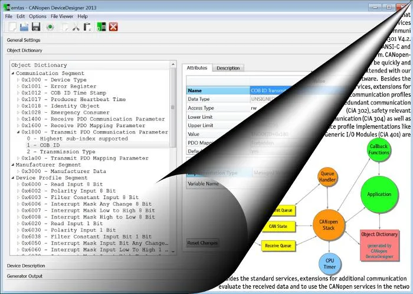Select 0x6003 - Filter Constant Input 8 Bit

click(80, 197)
